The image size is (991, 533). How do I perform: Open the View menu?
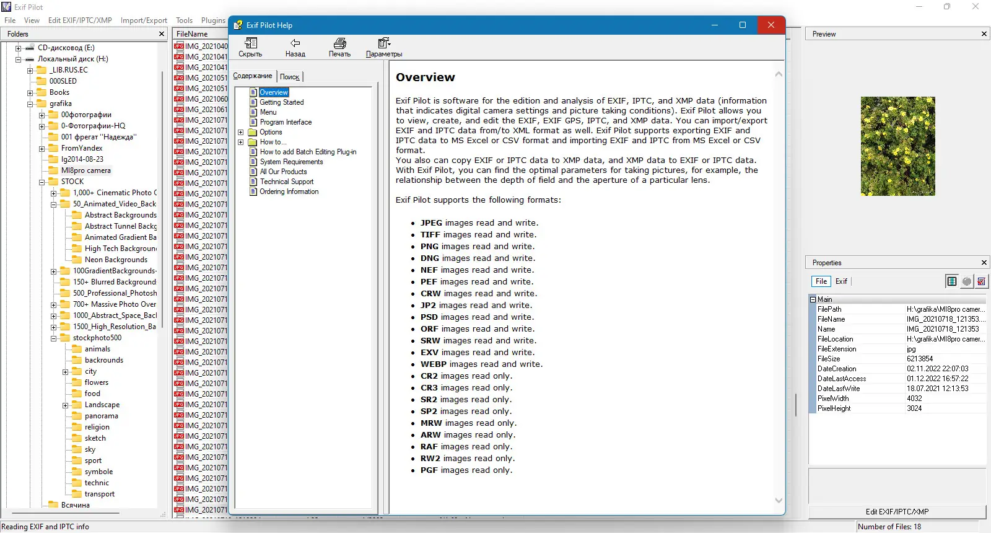pyautogui.click(x=32, y=20)
